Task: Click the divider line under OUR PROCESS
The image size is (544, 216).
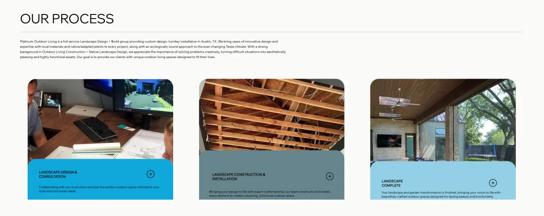Action: coord(271,32)
